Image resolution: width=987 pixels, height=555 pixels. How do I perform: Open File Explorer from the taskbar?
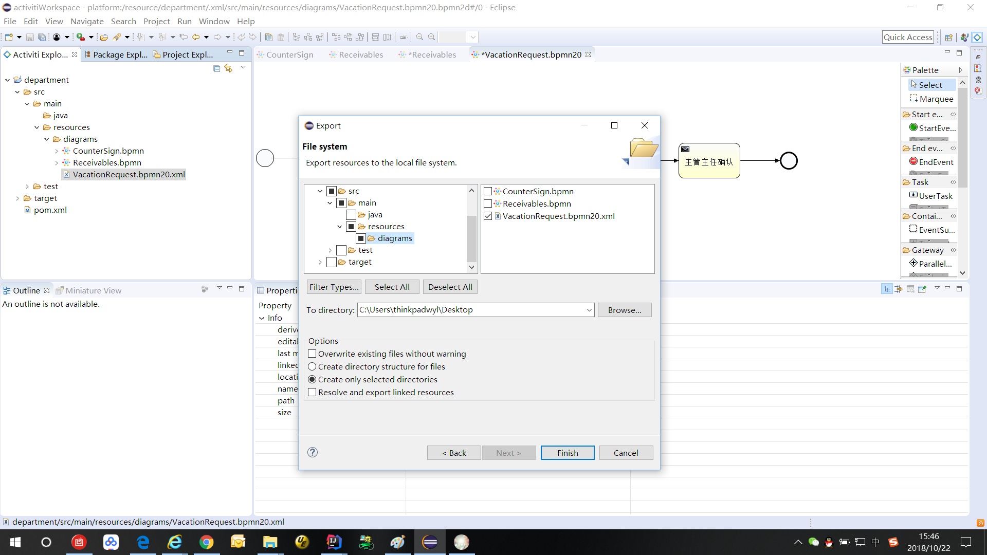click(x=270, y=542)
